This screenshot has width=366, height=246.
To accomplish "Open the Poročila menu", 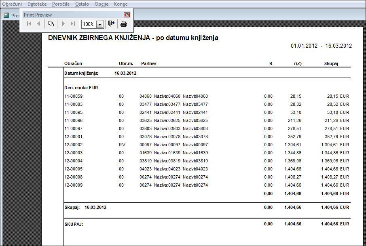I will (61, 4).
